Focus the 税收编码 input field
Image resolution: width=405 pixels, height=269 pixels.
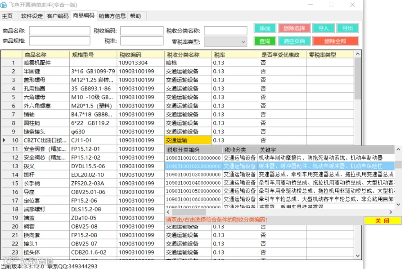[142, 31]
